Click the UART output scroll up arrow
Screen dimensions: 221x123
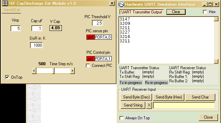216,19
